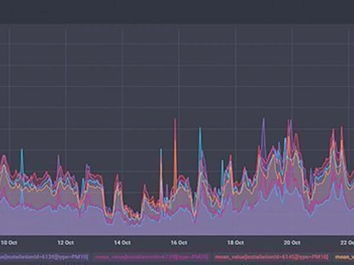Click the 12 Oct x-axis label
Image resolution: width=354 pixels, height=265 pixels.
pos(65,243)
